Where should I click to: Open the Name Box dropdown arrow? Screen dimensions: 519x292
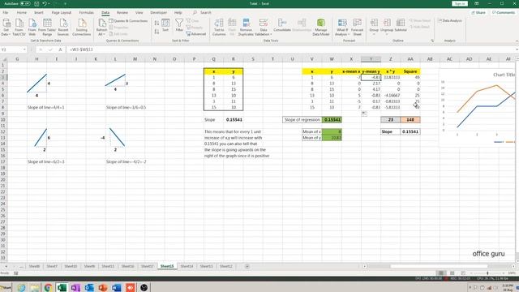(24, 49)
